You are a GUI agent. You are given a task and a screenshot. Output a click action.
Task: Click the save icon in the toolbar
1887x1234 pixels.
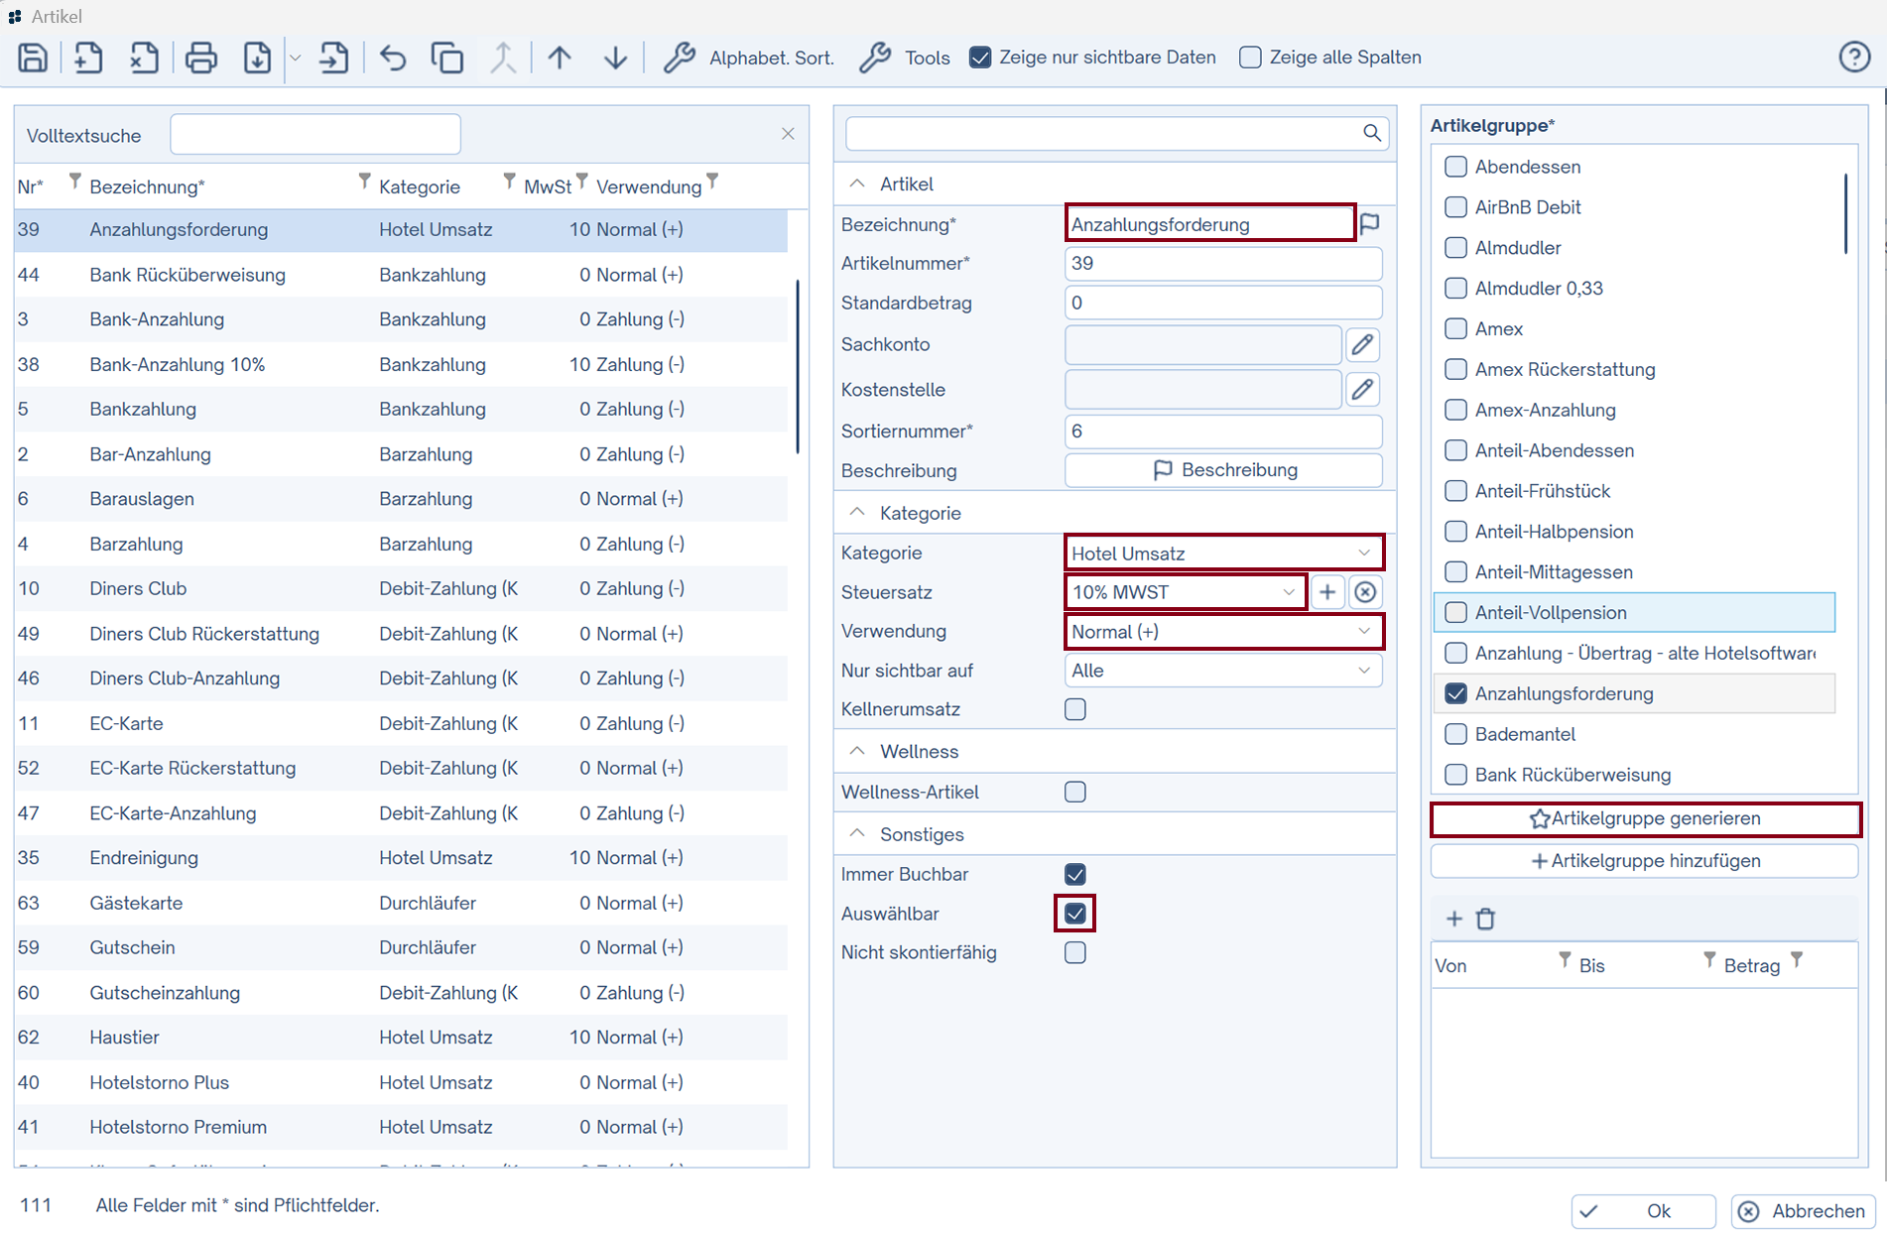[33, 58]
